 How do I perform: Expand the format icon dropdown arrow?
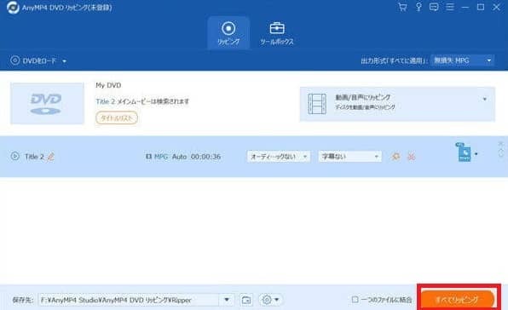476,154
